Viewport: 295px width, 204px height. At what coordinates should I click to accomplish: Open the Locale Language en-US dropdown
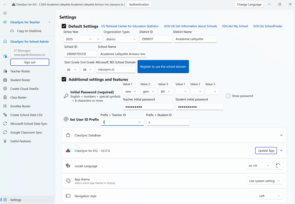[259, 166]
